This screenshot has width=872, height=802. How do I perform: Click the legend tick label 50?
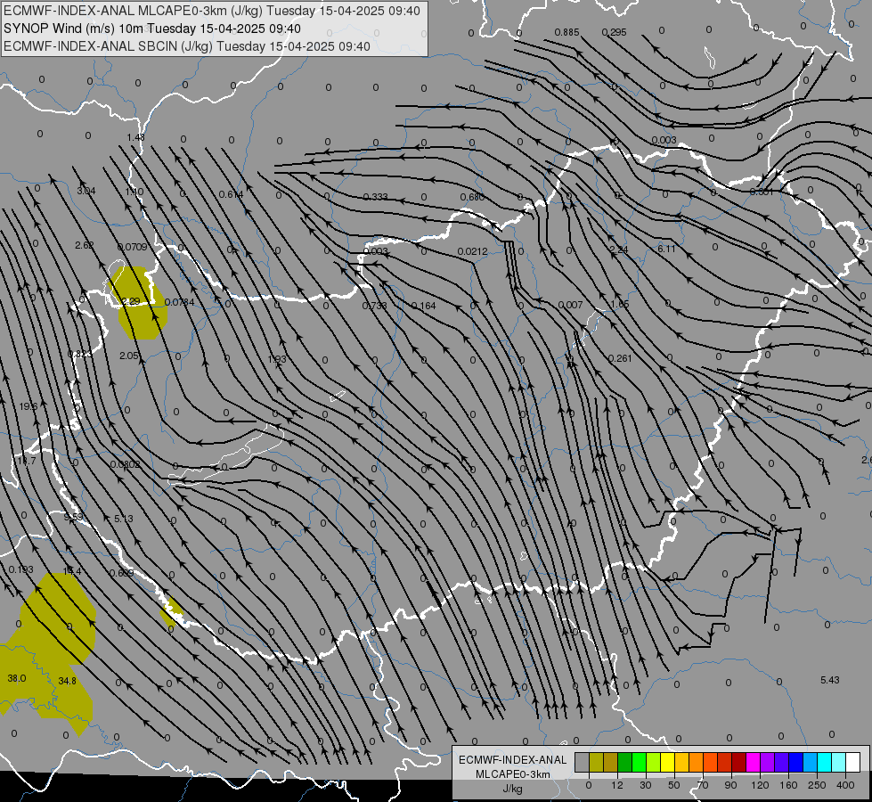(673, 785)
